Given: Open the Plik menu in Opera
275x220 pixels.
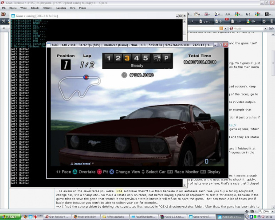Looking at the screenshot, I should coord(4,8).
